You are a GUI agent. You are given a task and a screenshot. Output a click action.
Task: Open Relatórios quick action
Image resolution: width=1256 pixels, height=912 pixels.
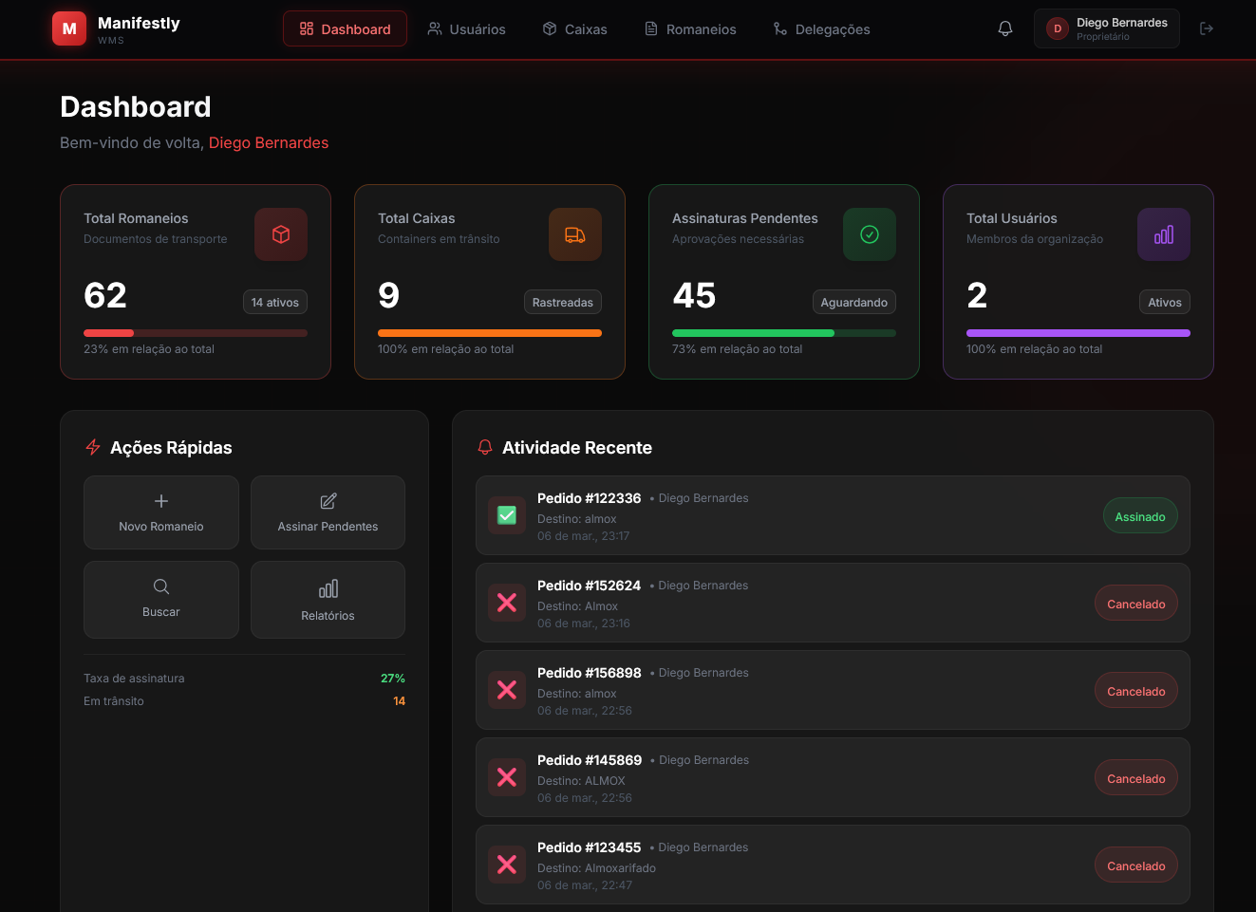click(x=328, y=600)
